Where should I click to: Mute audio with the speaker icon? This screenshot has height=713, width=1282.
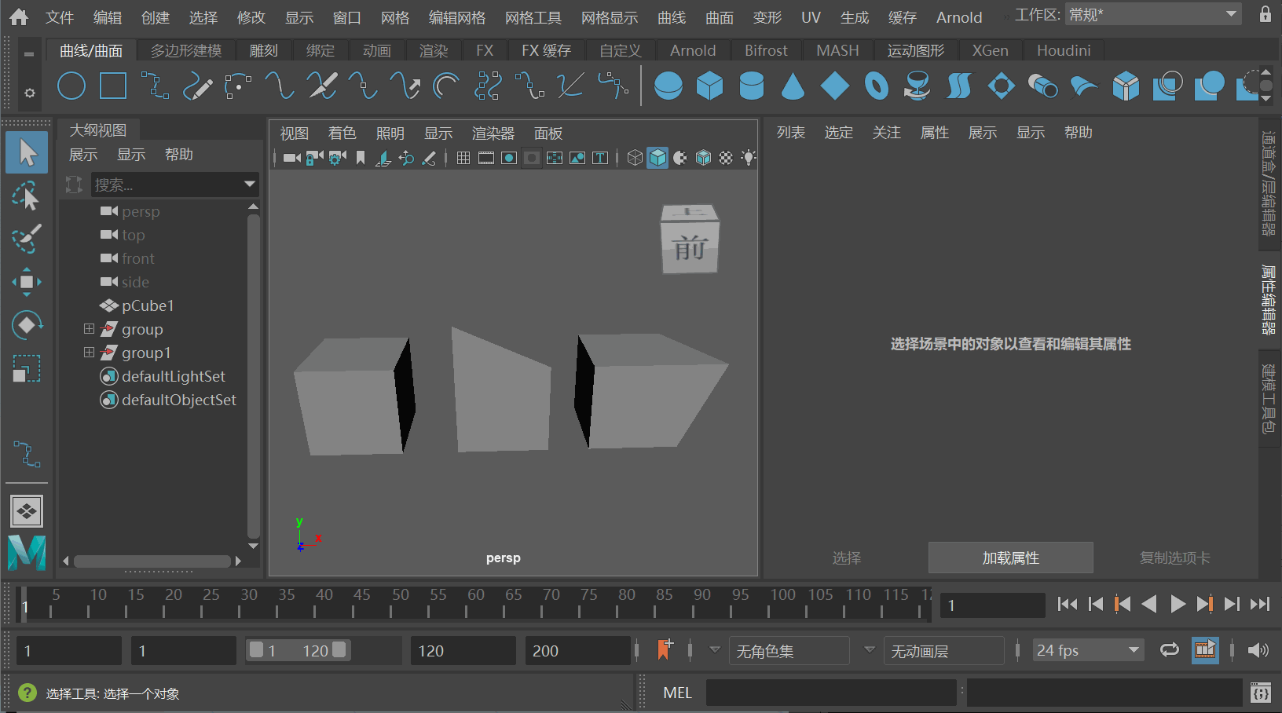pyautogui.click(x=1260, y=650)
